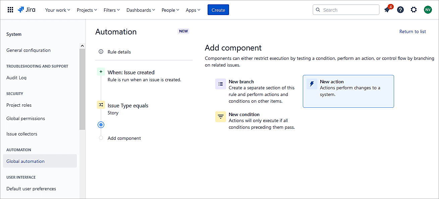The image size is (439, 199).
Task: Open the settings gear icon
Action: pos(414,10)
